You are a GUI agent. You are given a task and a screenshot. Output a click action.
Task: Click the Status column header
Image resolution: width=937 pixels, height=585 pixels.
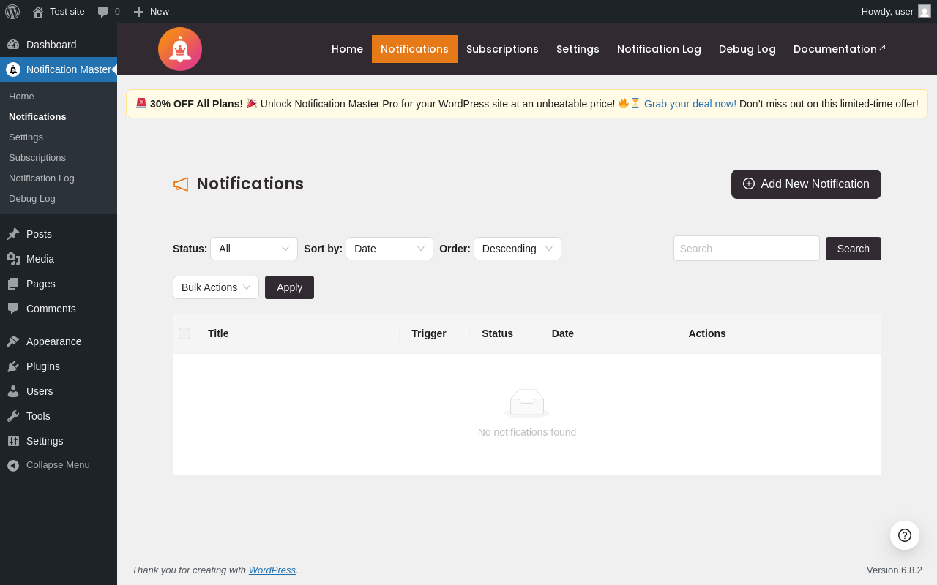pyautogui.click(x=497, y=333)
